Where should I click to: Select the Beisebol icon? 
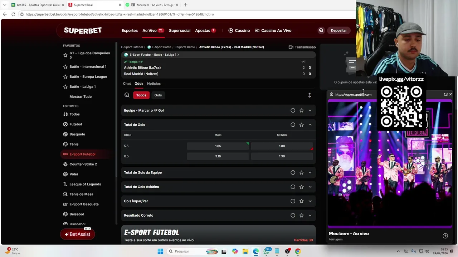click(x=65, y=214)
